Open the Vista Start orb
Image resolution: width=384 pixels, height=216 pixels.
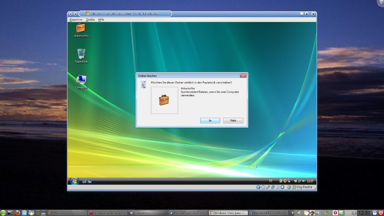pos(74,181)
